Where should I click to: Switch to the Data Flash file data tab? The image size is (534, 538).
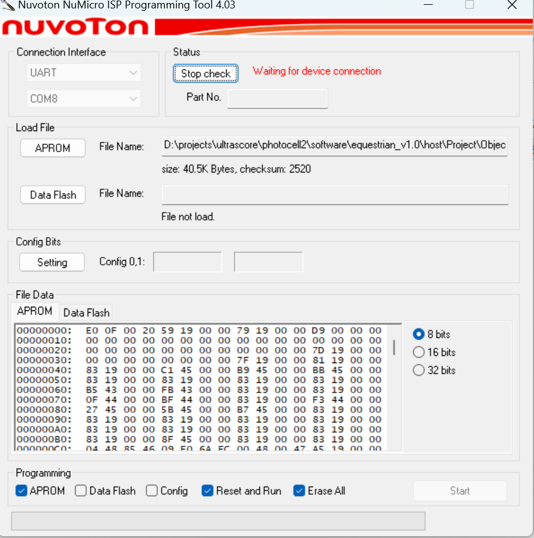point(85,312)
